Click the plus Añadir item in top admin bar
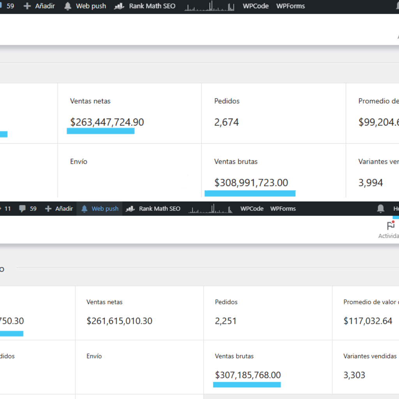This screenshot has width=399, height=399. 39,6
